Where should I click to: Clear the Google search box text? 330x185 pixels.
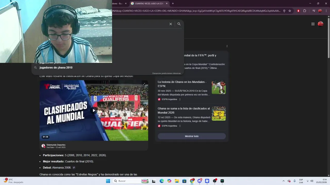click(170, 24)
